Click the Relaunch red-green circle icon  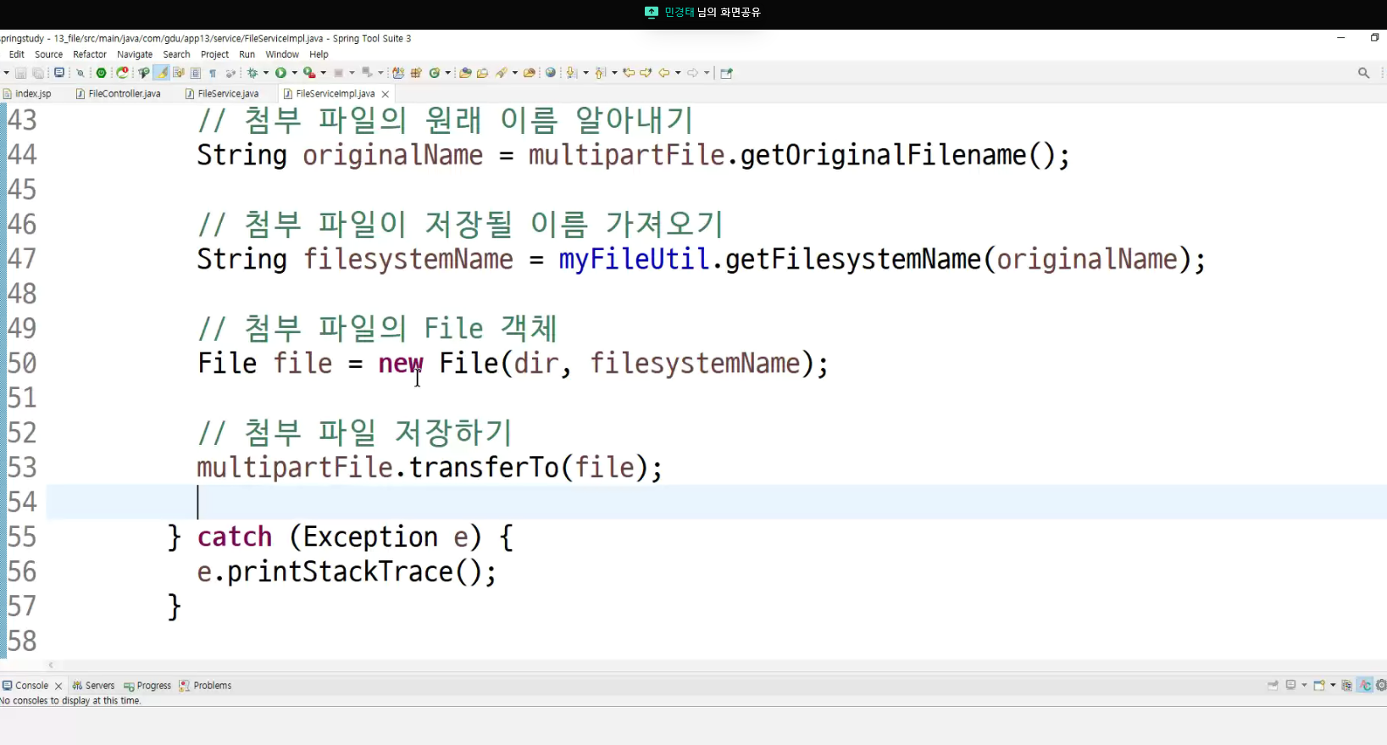point(123,73)
